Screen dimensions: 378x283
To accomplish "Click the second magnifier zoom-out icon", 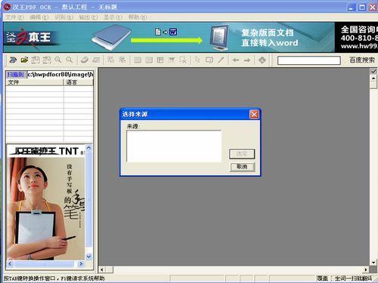I will [69, 60].
